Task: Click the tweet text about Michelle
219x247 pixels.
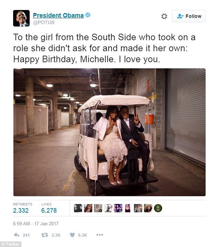Action: click(104, 48)
